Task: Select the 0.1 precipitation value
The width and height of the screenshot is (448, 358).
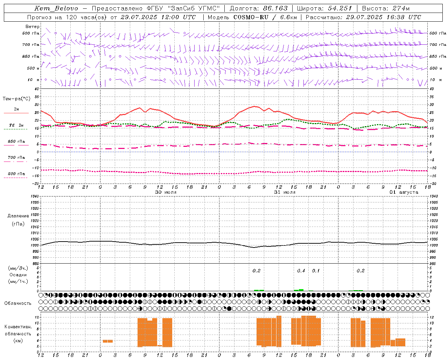Action: (x=316, y=271)
